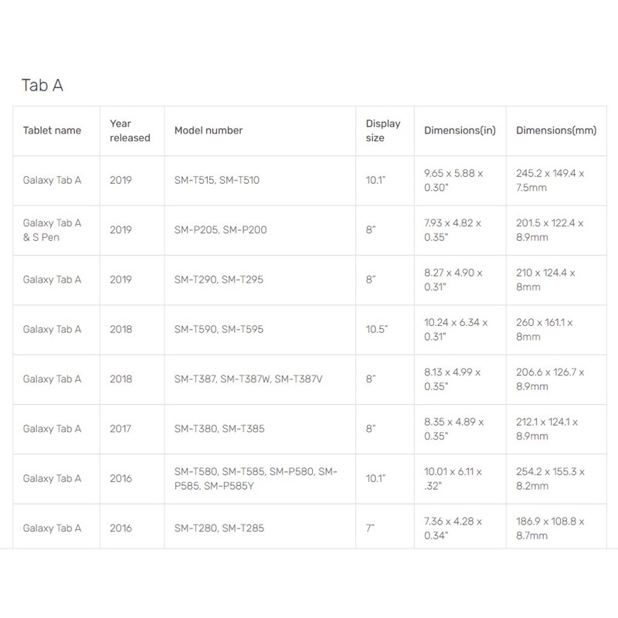Viewport: 618px width, 618px height.
Task: Click the "Tab A" section heading
Action: [x=42, y=85]
